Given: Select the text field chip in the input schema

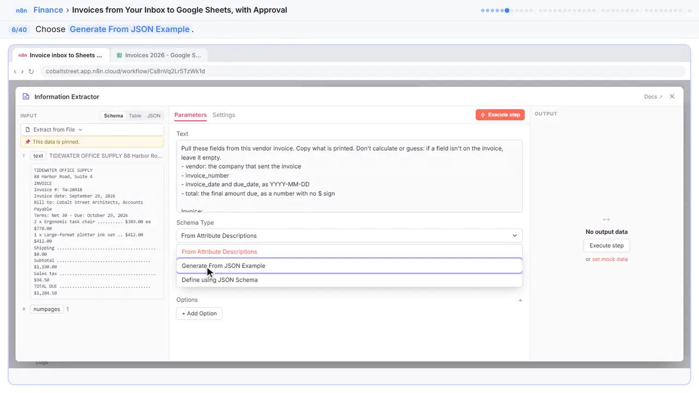Looking at the screenshot, I should [x=38, y=156].
